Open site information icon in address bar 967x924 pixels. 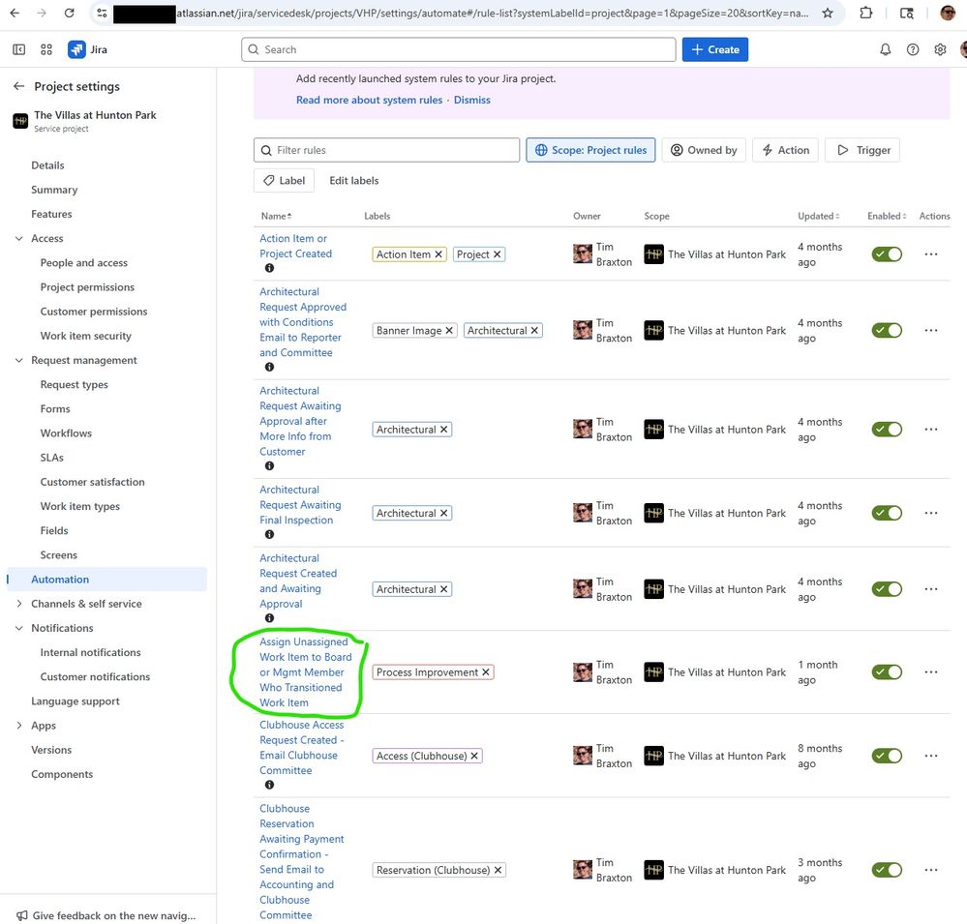(x=102, y=13)
